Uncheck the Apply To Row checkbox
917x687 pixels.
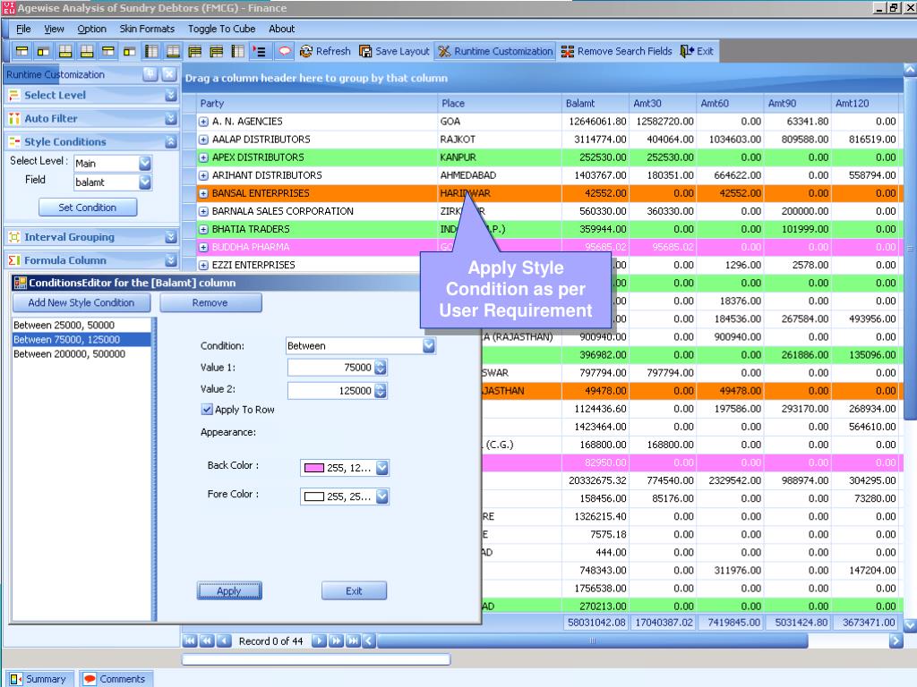208,410
